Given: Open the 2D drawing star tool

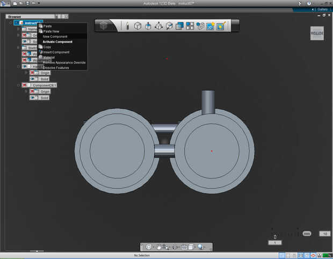Looking at the screenshot, I should (211, 26).
